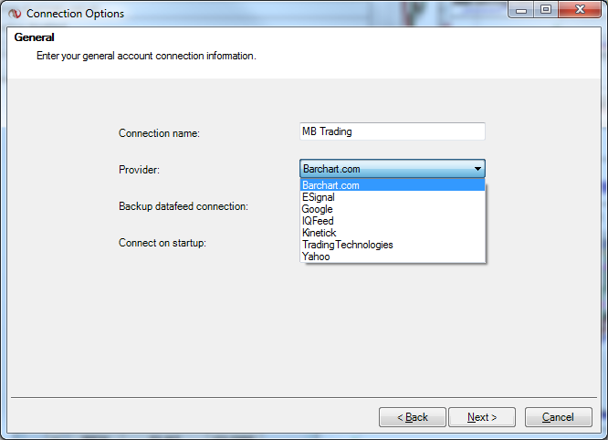Screen dimensions: 608x440
Task: Click the Connection name text field
Action: point(393,131)
